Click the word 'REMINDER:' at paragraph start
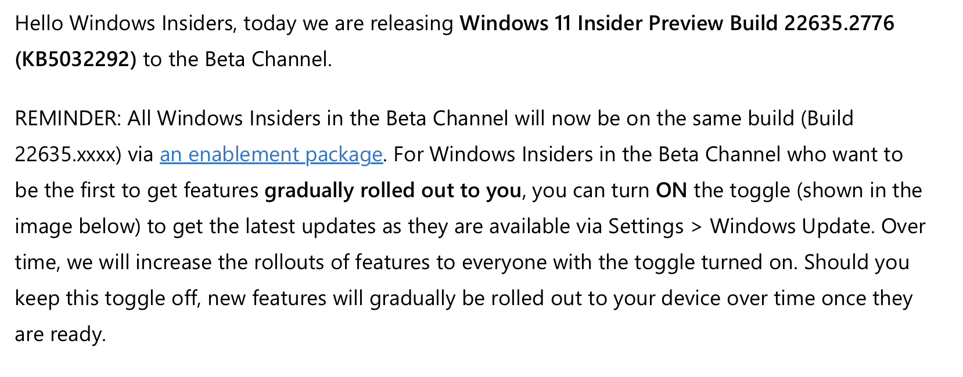The width and height of the screenshot is (963, 377). pyautogui.click(x=68, y=119)
